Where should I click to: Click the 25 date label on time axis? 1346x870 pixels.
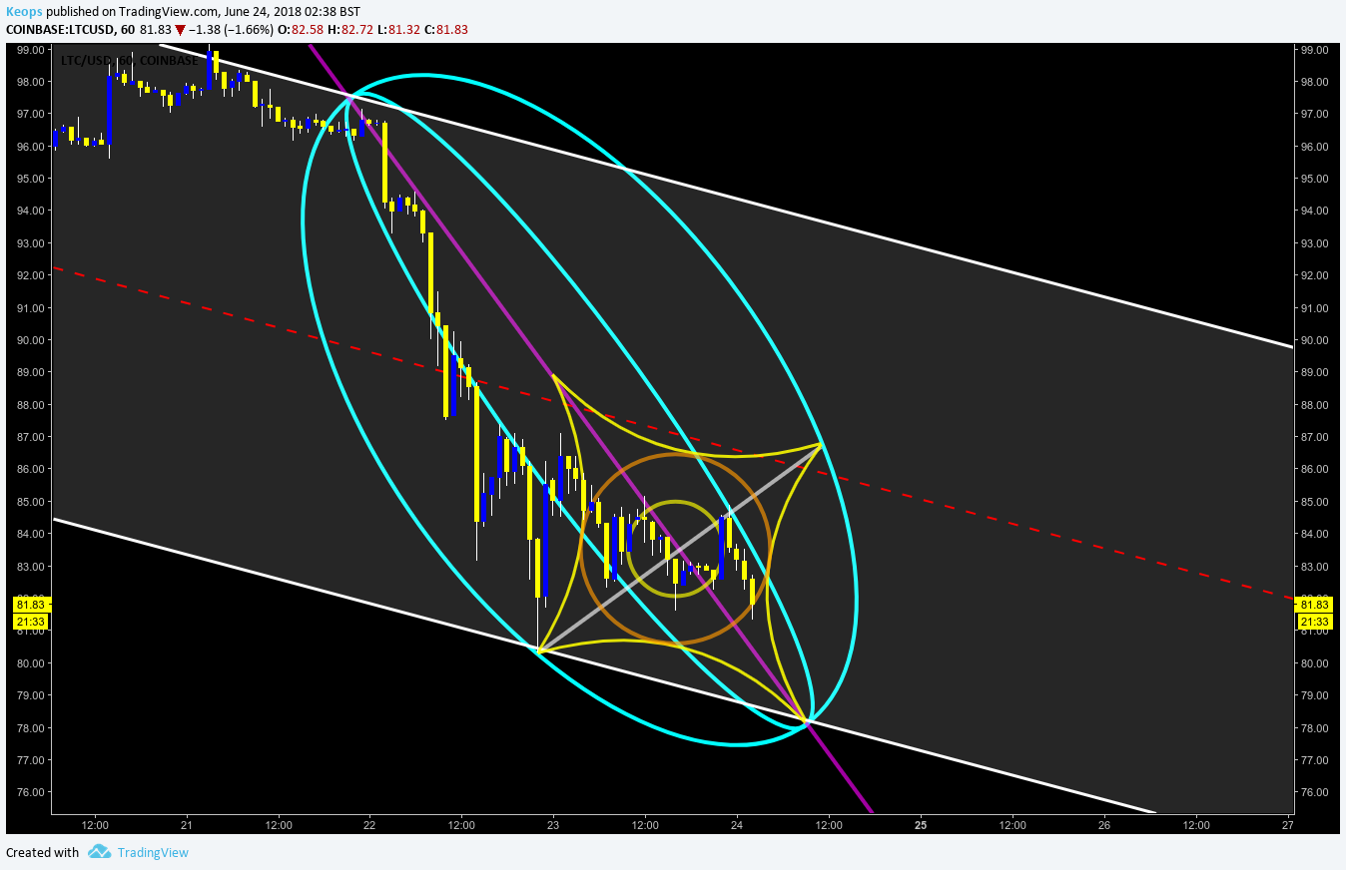pos(921,825)
